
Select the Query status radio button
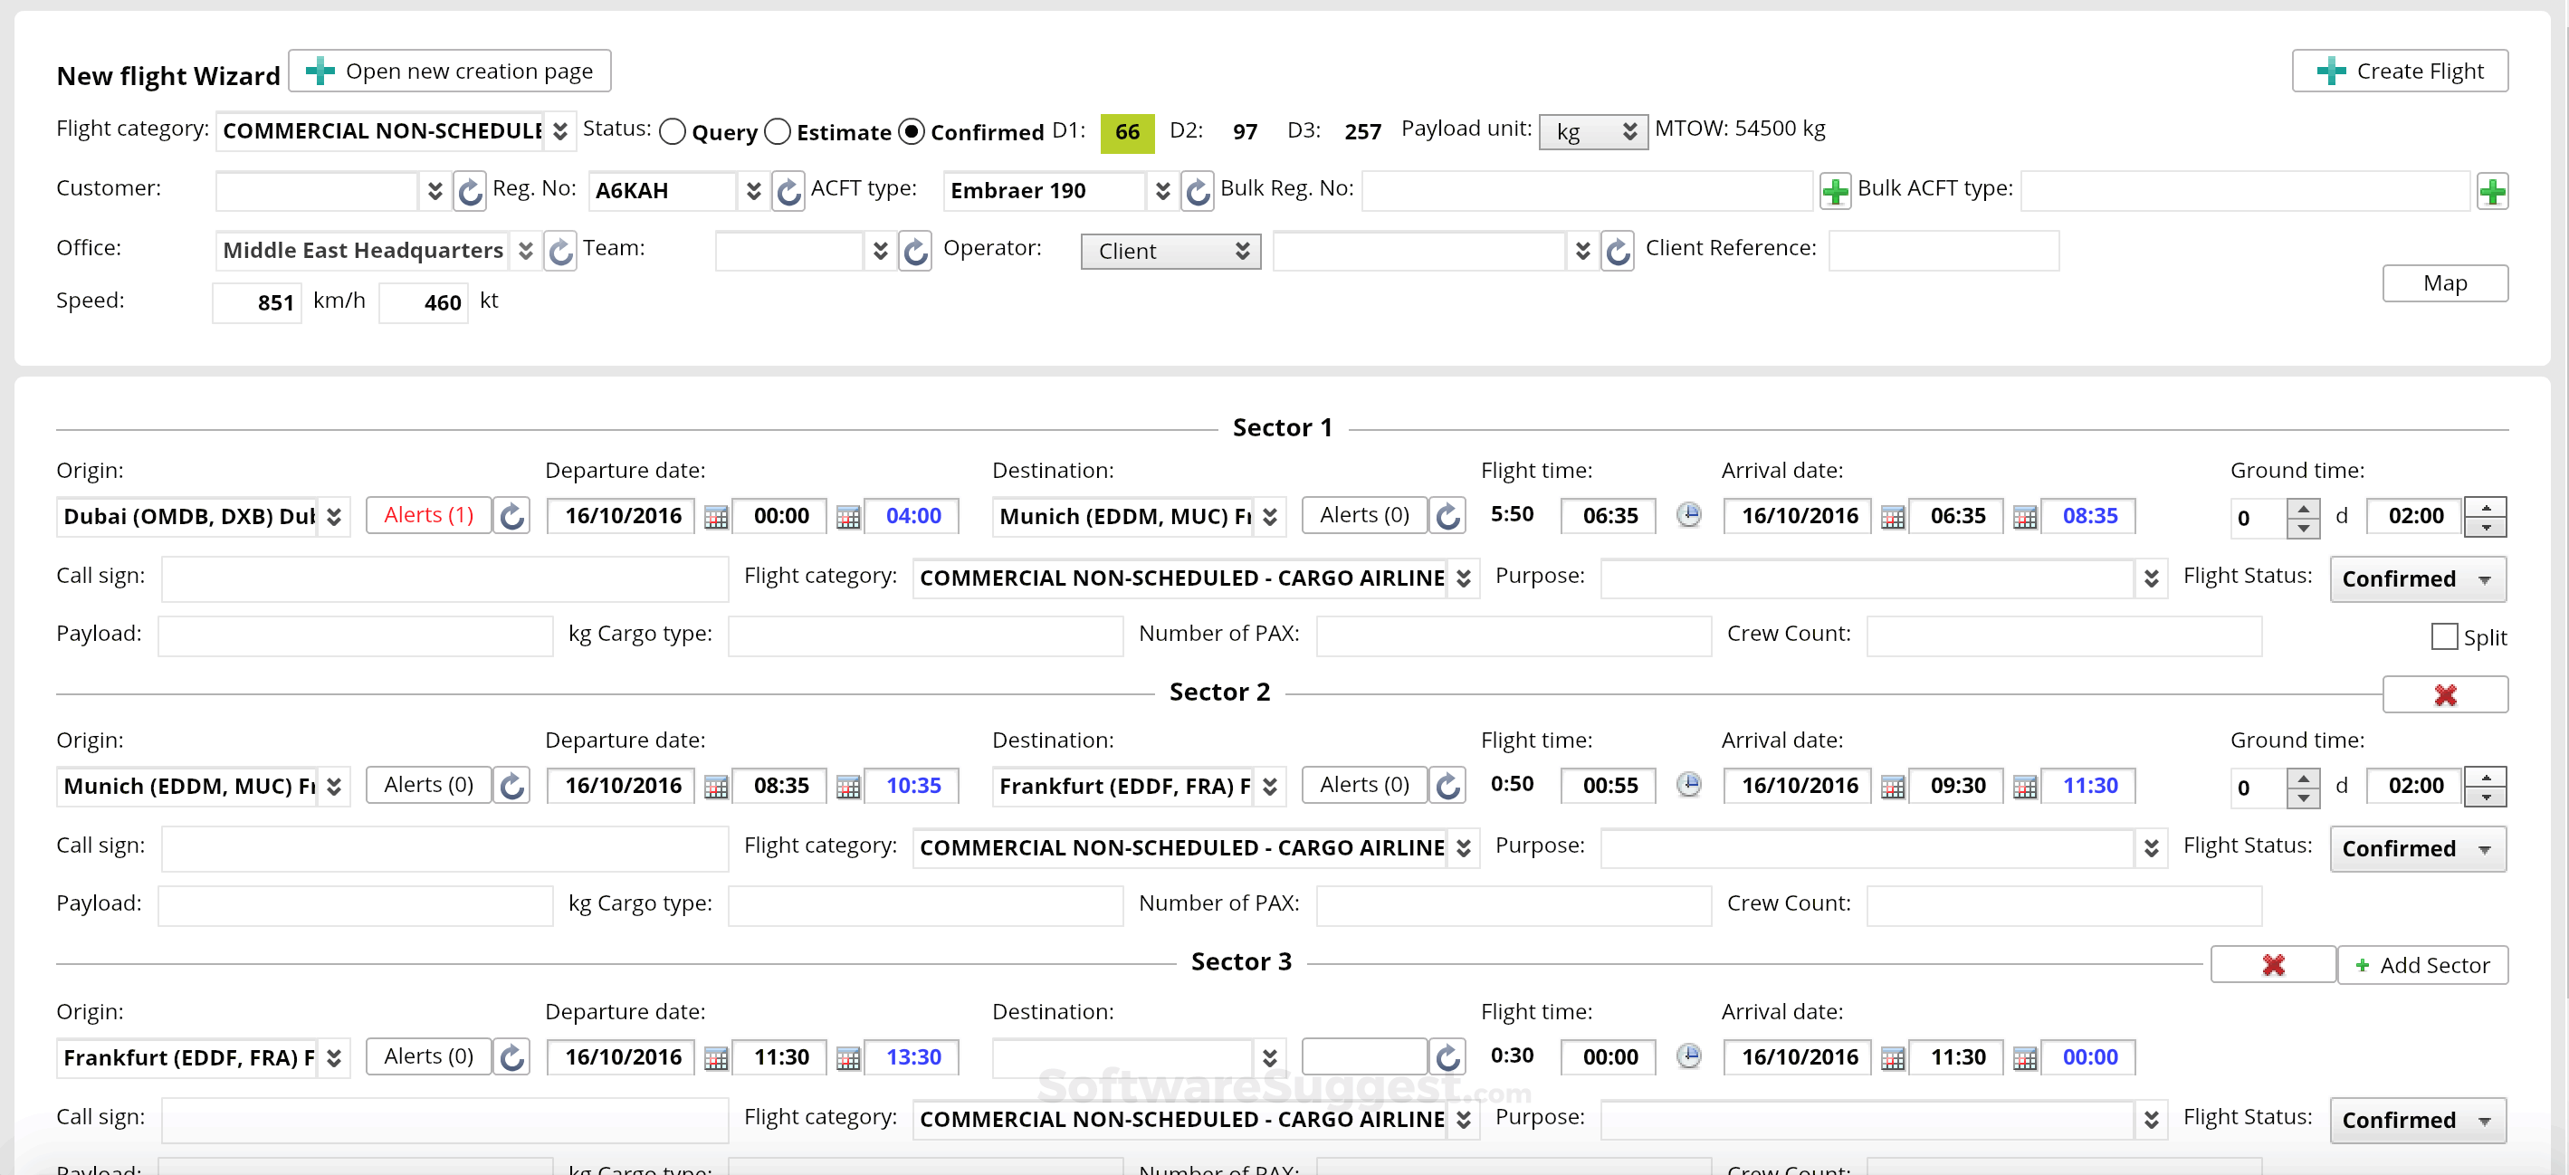[673, 131]
